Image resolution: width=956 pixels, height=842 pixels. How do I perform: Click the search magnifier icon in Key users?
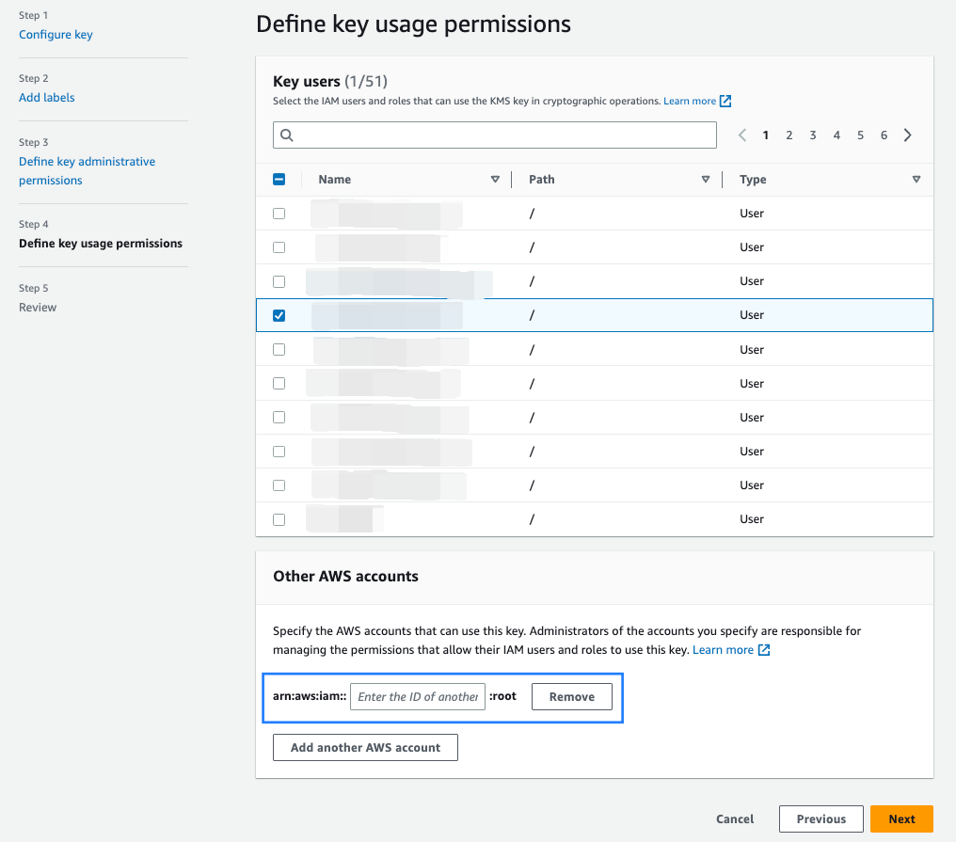(x=287, y=135)
